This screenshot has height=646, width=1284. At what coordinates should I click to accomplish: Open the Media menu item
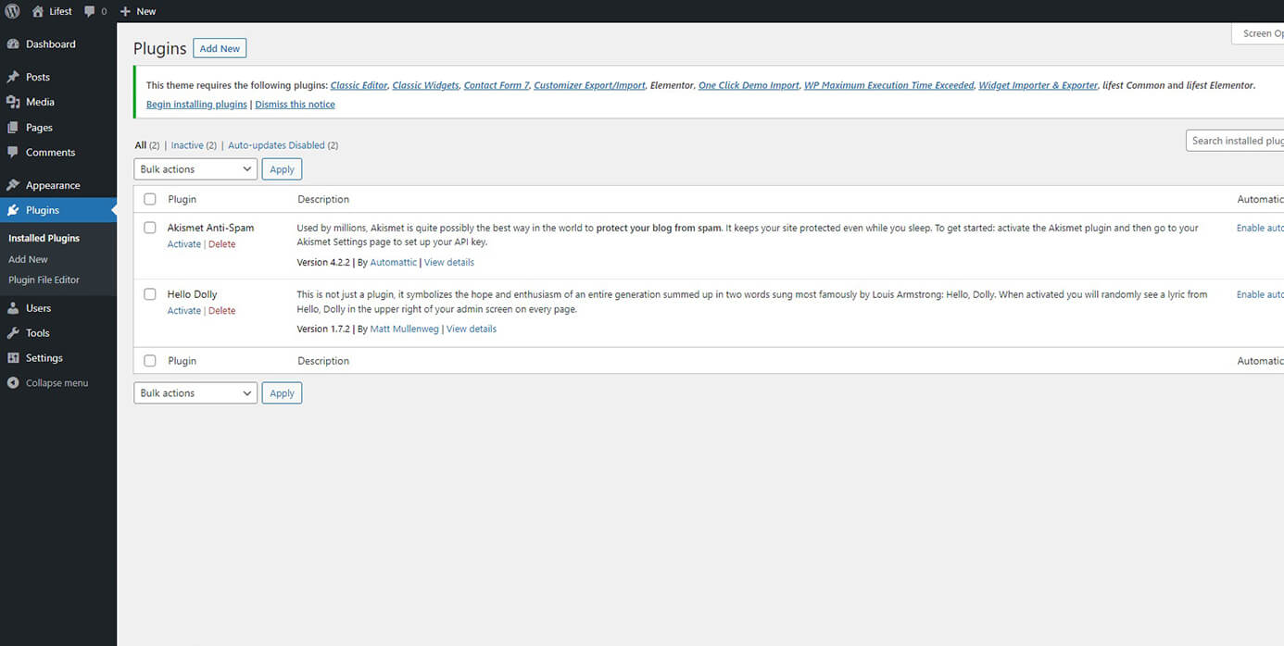point(40,103)
